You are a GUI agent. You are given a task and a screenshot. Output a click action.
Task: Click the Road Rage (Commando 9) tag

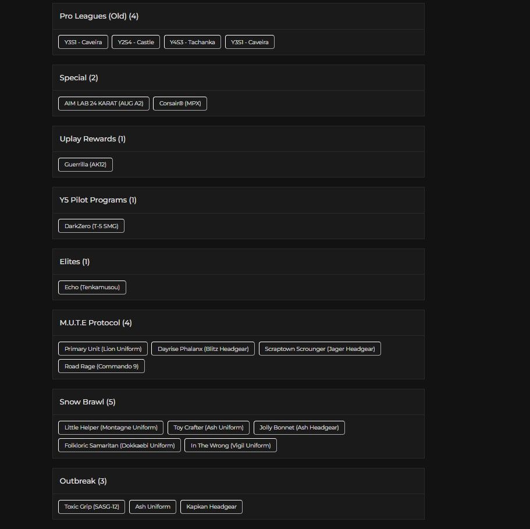coord(101,366)
